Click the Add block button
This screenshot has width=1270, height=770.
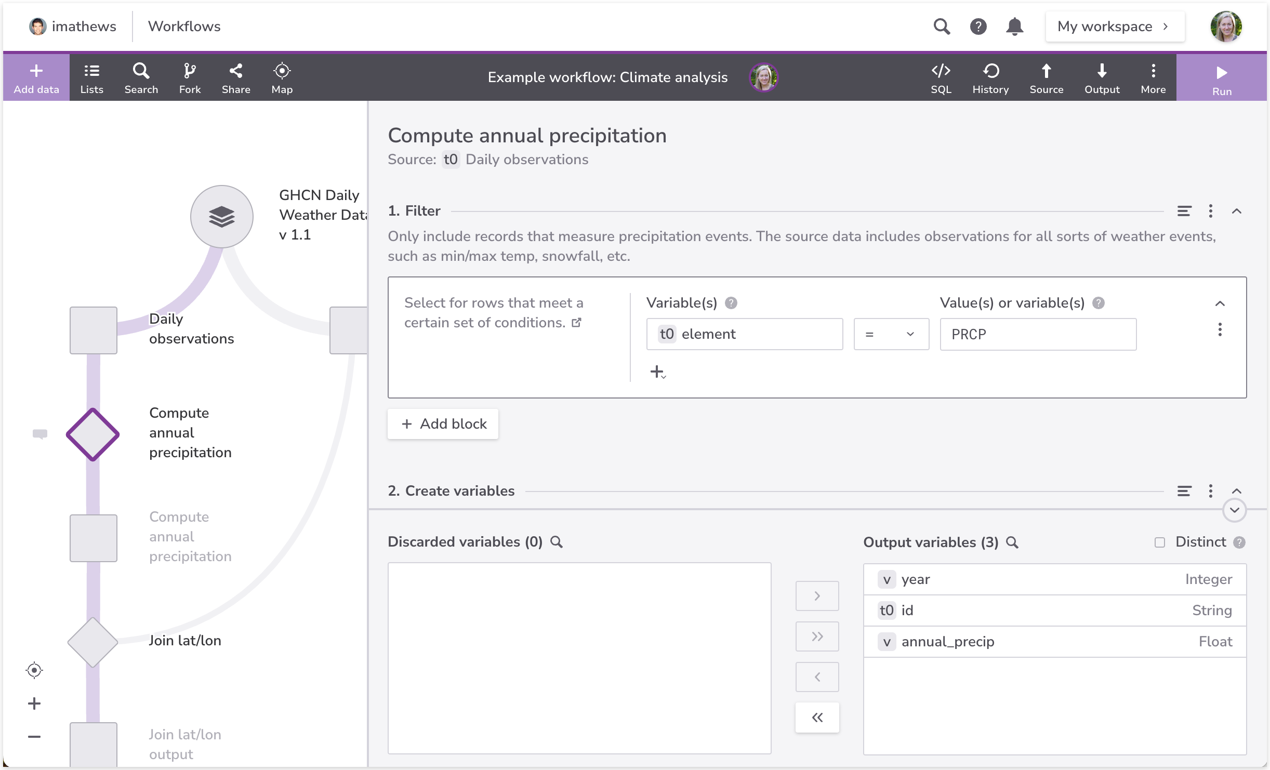[443, 424]
